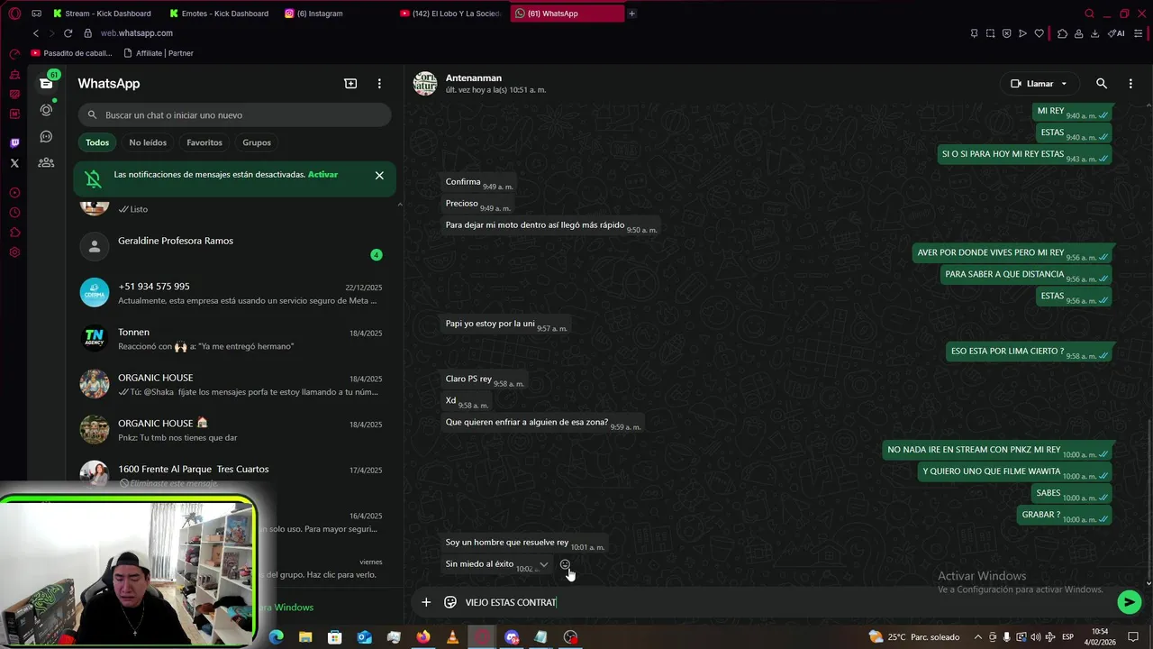Open Microsoft Edge from taskbar
Screen dimensions: 1153x649
coord(277,637)
